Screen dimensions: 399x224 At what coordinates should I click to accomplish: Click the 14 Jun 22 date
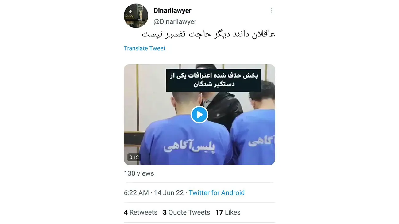pyautogui.click(x=169, y=193)
